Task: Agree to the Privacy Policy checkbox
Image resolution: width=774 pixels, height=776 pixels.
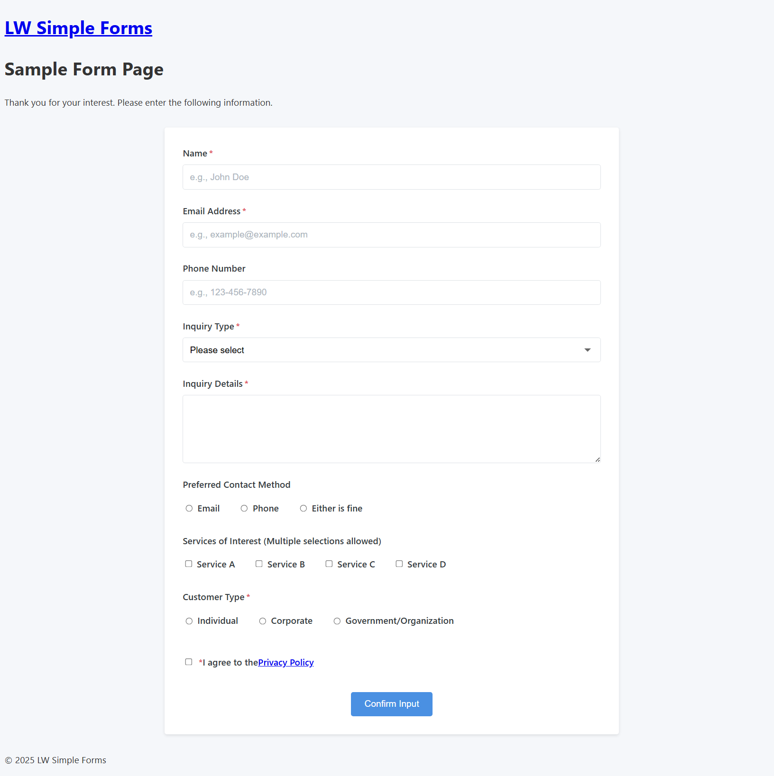Action: pos(189,662)
